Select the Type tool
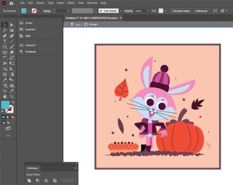The height and width of the screenshot is (185, 233). 5,42
